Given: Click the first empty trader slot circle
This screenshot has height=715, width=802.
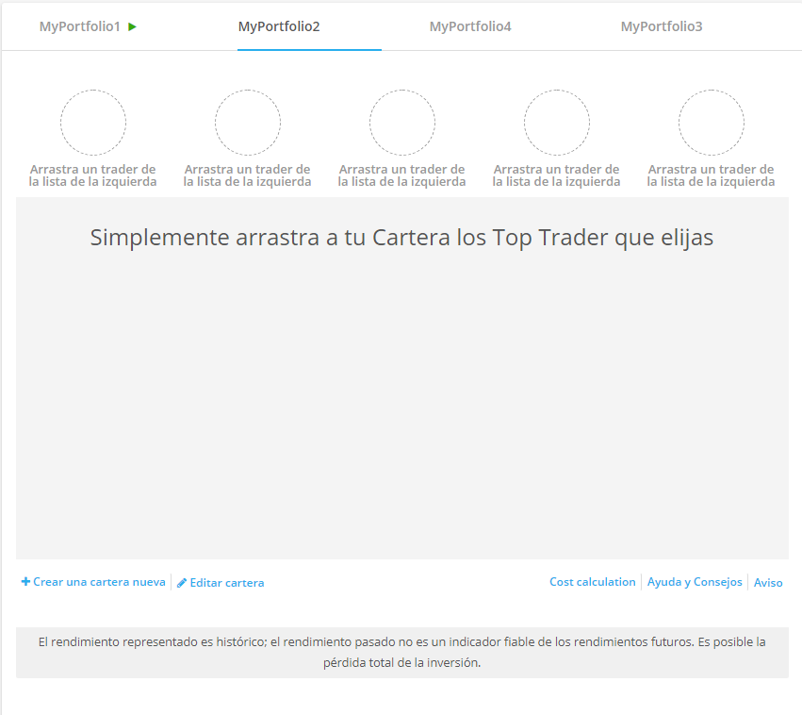Looking at the screenshot, I should tap(93, 123).
